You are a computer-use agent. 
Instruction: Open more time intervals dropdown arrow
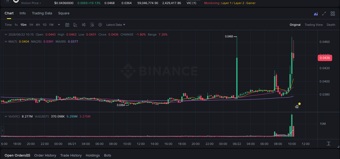pos(59,25)
